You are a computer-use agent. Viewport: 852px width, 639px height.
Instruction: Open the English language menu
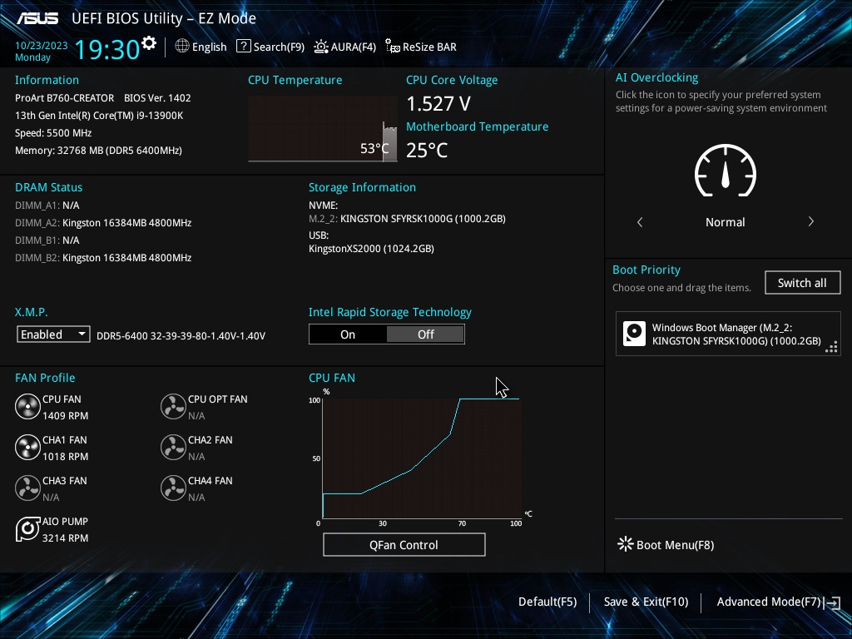tap(201, 47)
